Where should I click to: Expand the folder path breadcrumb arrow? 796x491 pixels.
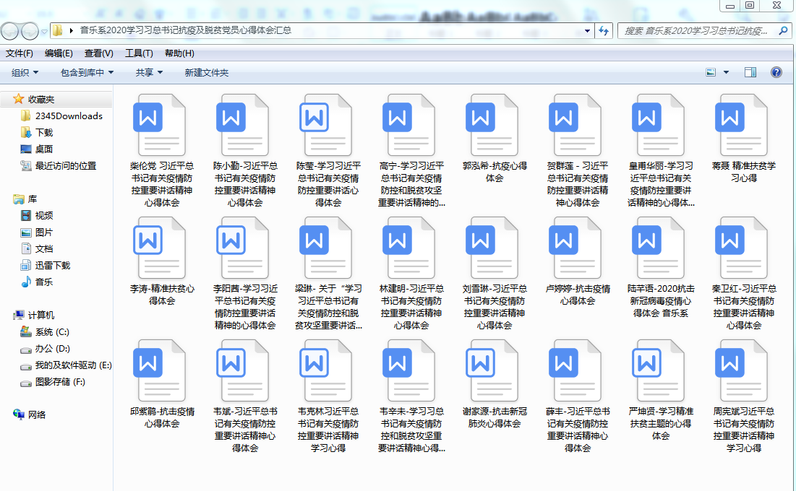click(71, 30)
